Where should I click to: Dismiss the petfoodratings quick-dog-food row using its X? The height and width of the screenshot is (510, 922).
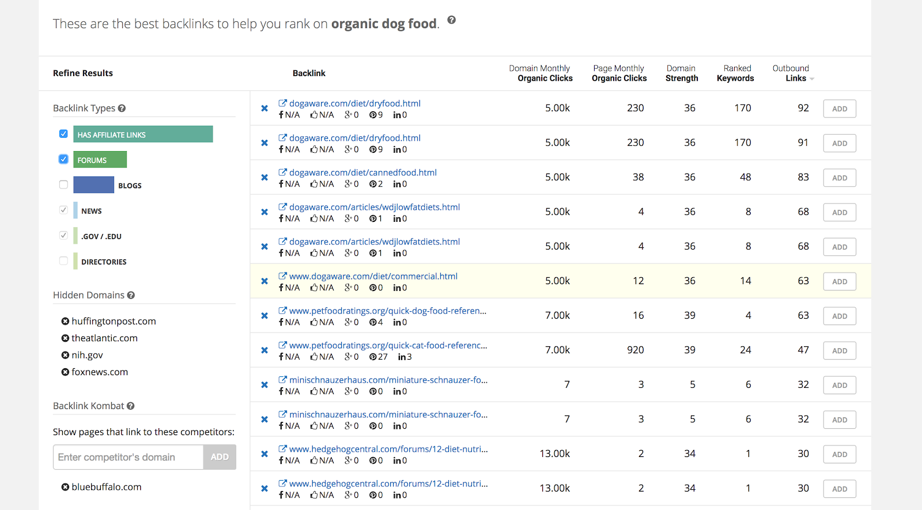(x=264, y=316)
